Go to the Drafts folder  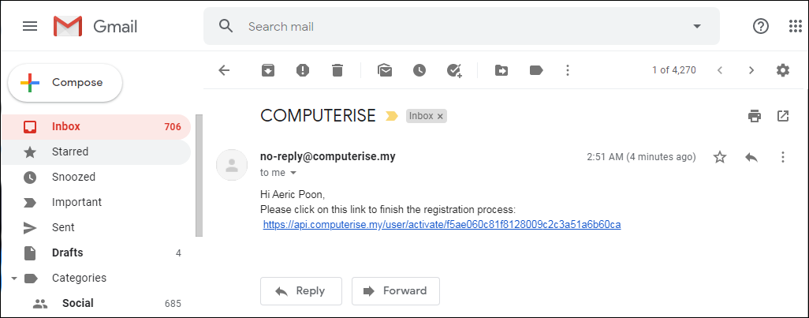point(67,253)
